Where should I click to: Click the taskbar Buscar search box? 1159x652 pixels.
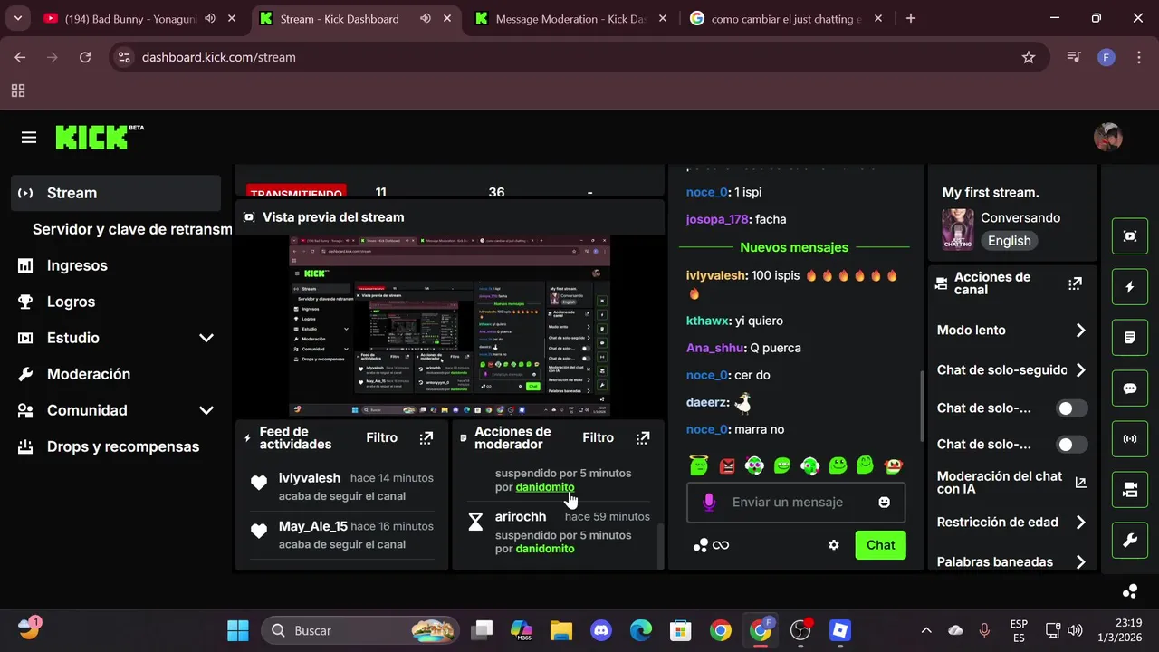tap(360, 630)
